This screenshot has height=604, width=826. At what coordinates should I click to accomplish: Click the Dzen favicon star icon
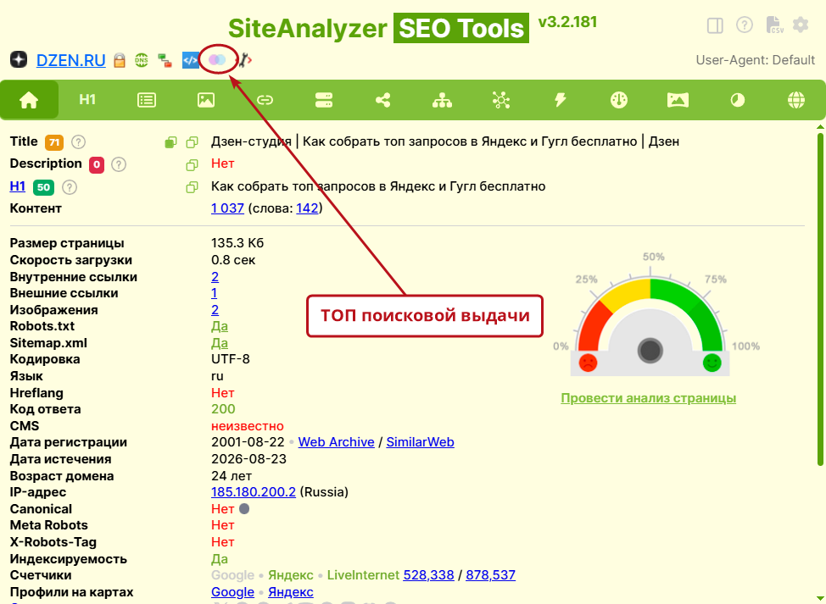click(x=19, y=60)
